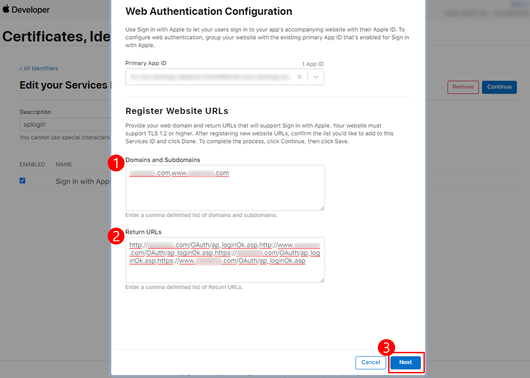The image size is (530, 378).
Task: Expand the Primary App ID chevron
Action: pyautogui.click(x=316, y=77)
